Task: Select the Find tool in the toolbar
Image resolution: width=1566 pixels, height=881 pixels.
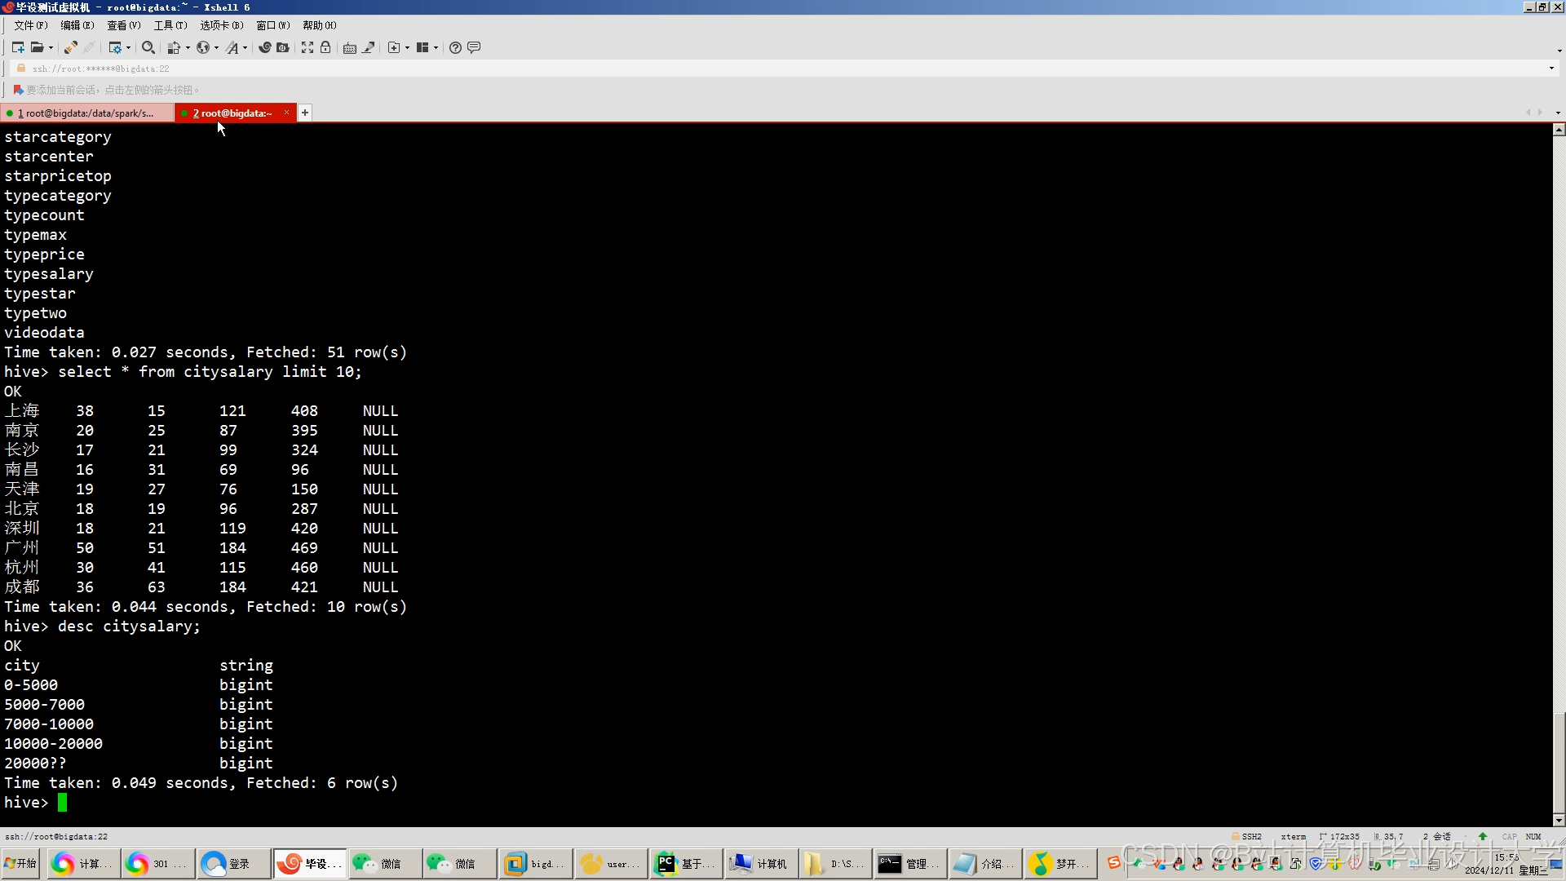Action: coord(149,47)
